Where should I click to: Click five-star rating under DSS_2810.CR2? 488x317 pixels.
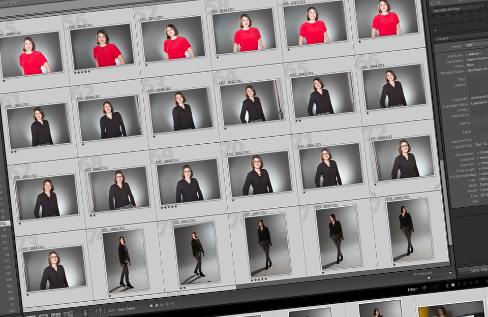pyautogui.click(x=82, y=72)
